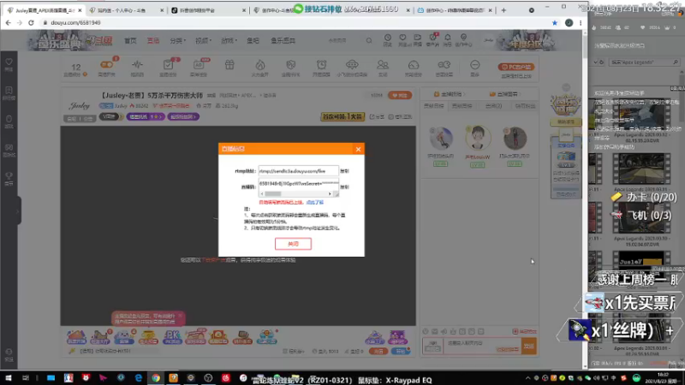Click the chat message input box
The image size is (685, 385).
pyautogui.click(x=480, y=346)
